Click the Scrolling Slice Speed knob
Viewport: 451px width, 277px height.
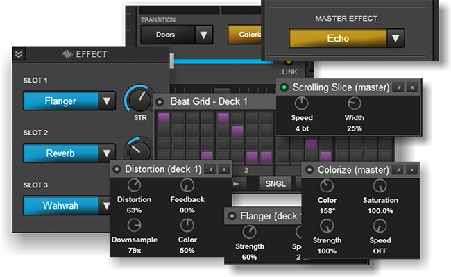pos(301,103)
